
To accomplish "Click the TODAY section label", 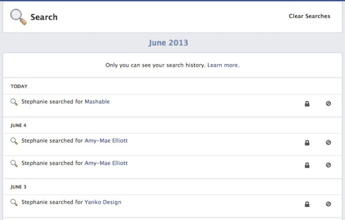I will point(19,86).
